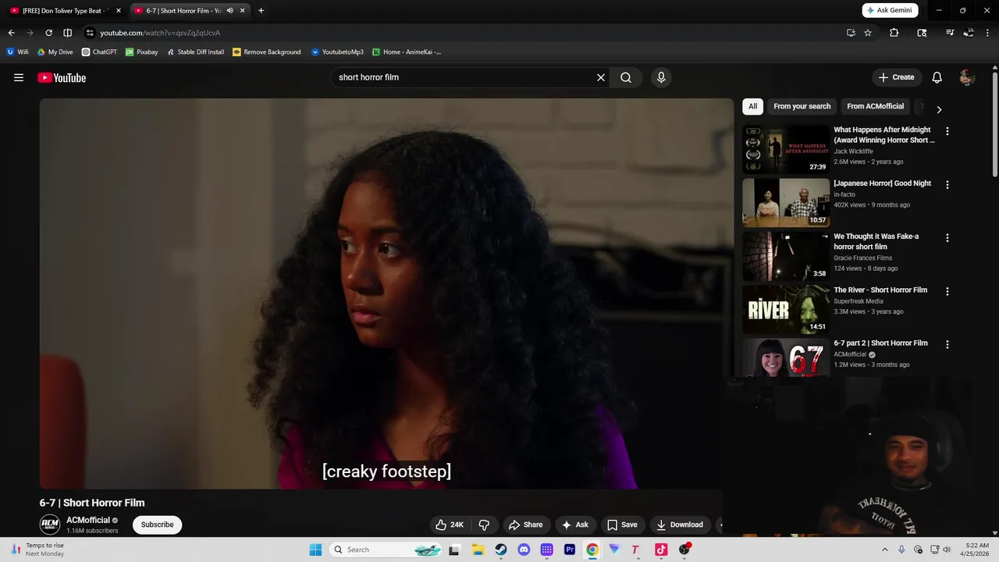This screenshot has width=999, height=562.
Task: Start voice search with microphone
Action: point(661,77)
